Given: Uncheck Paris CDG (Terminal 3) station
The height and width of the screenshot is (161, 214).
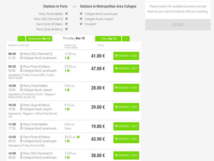Looking at the screenshot, I should point(67,19).
